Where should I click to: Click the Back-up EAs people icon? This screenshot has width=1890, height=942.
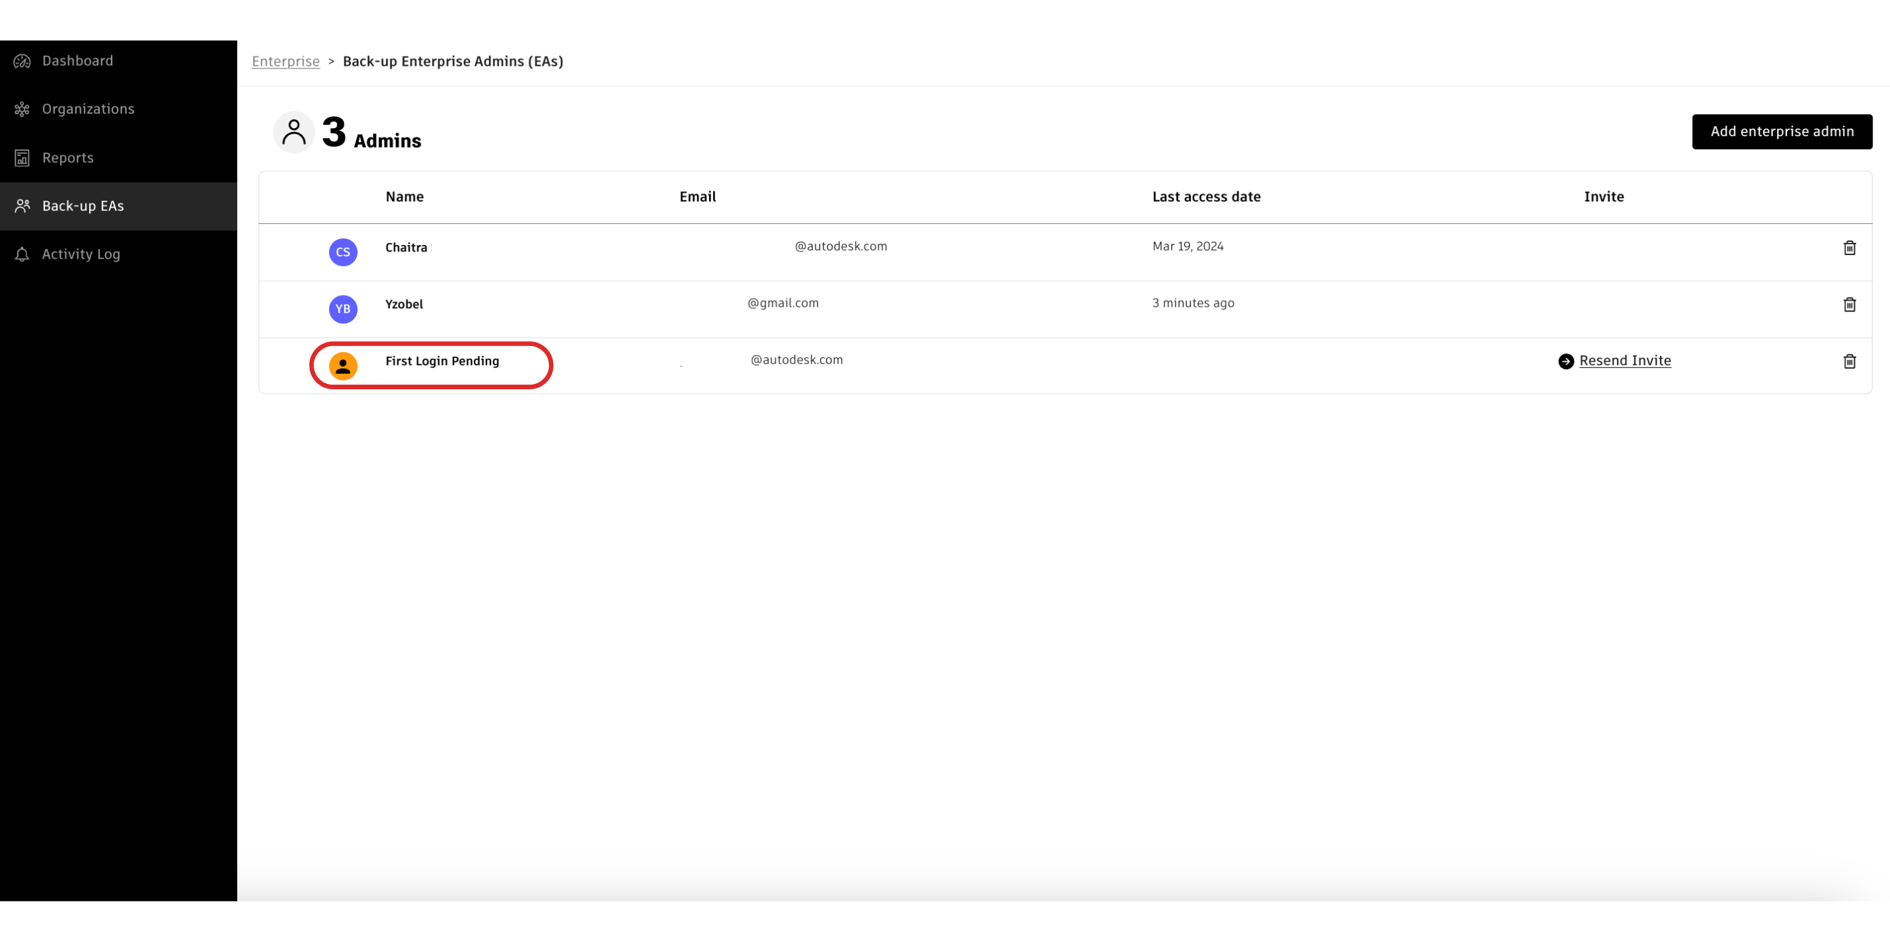click(x=22, y=206)
